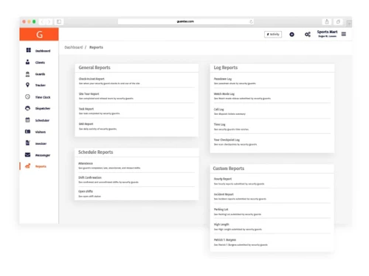Click the round plus add icon
The height and width of the screenshot is (276, 369).
pos(292,35)
